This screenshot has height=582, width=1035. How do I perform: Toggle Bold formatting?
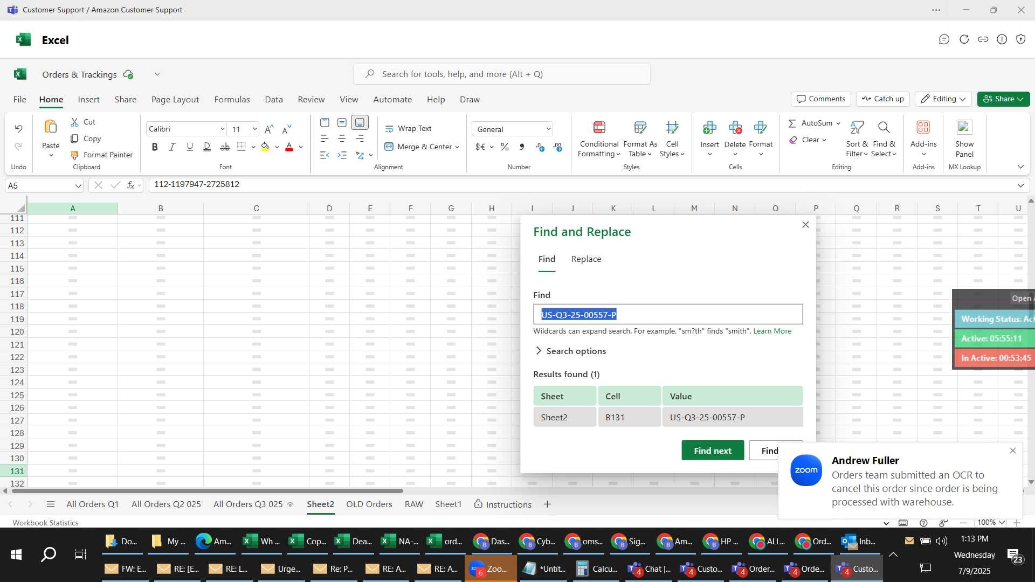tap(155, 147)
